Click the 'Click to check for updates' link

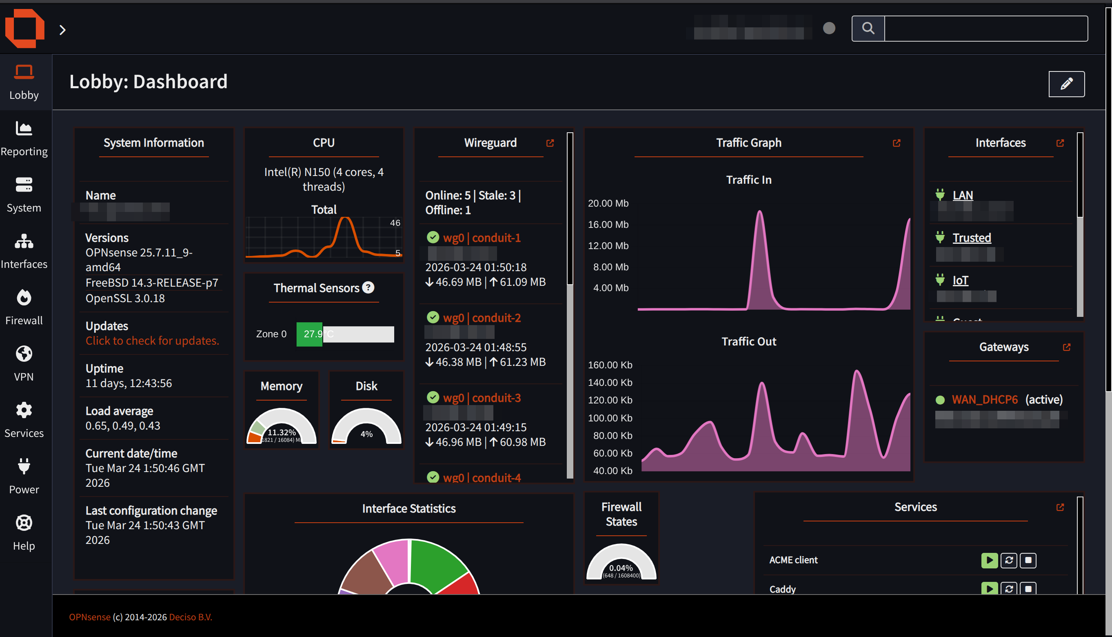tap(152, 341)
